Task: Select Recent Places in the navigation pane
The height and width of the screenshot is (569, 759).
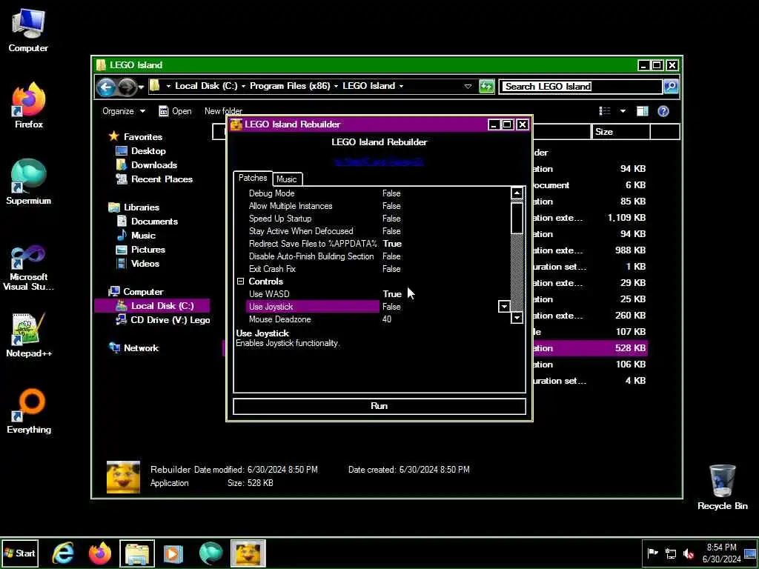Action: (154, 179)
